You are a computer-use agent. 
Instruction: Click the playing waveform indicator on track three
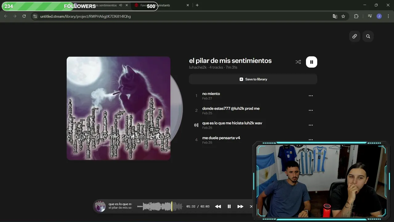pos(196,125)
